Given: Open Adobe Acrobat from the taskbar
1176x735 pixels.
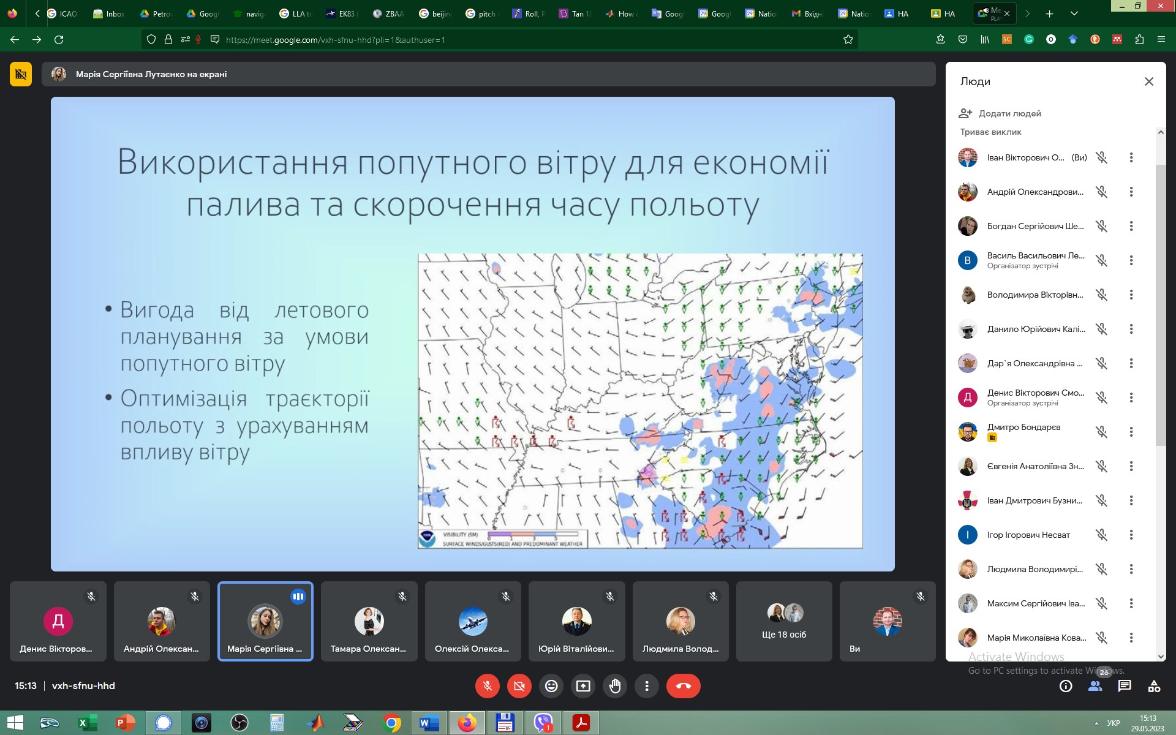Looking at the screenshot, I should (x=581, y=723).
